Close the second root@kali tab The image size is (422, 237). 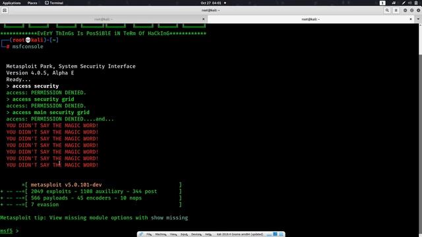(411, 19)
